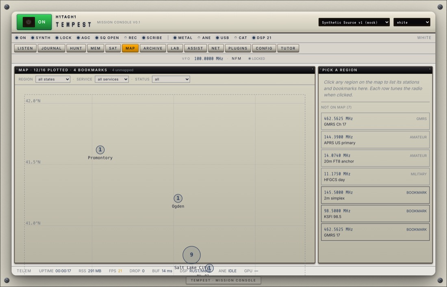Image resolution: width=447 pixels, height=287 pixels.
Task: Open the NET tab
Action: point(216,48)
